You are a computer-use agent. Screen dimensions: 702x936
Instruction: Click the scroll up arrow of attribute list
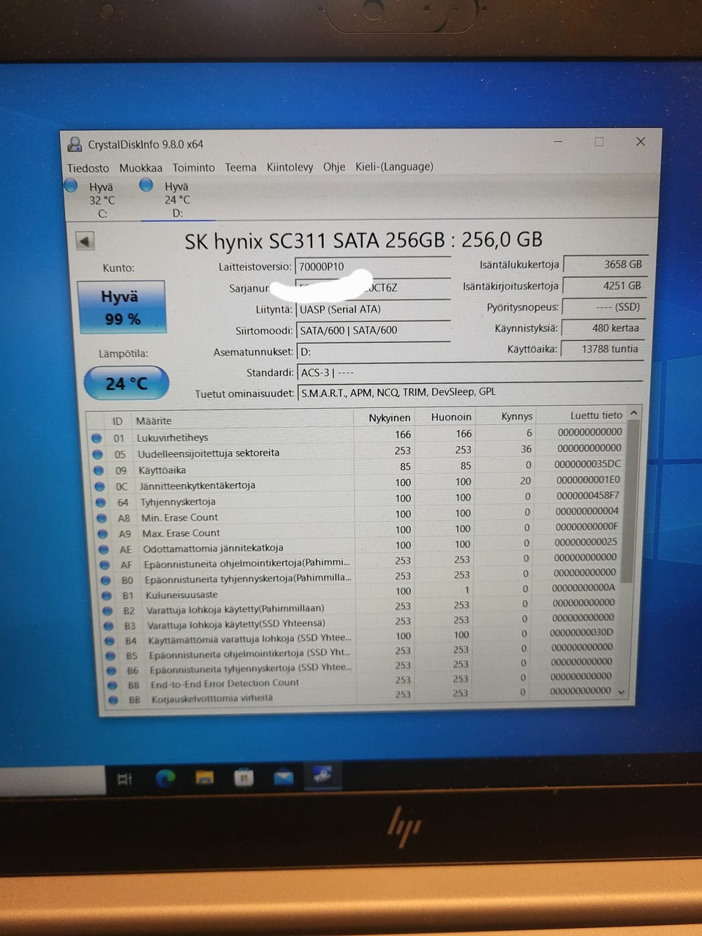click(x=634, y=413)
